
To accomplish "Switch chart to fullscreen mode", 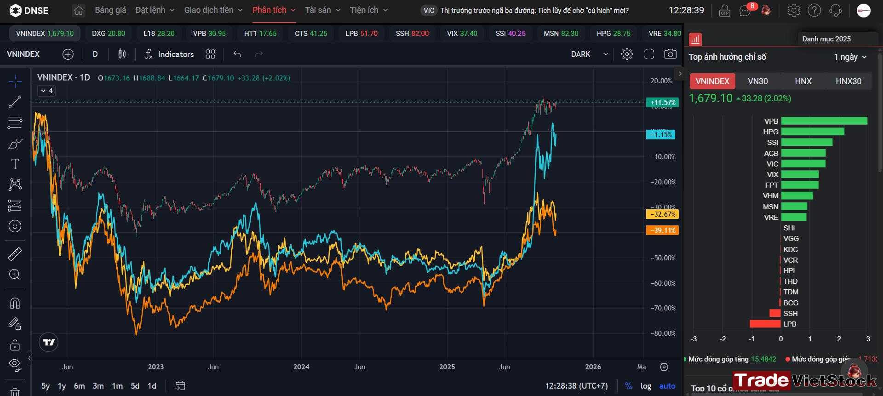I will pos(649,54).
